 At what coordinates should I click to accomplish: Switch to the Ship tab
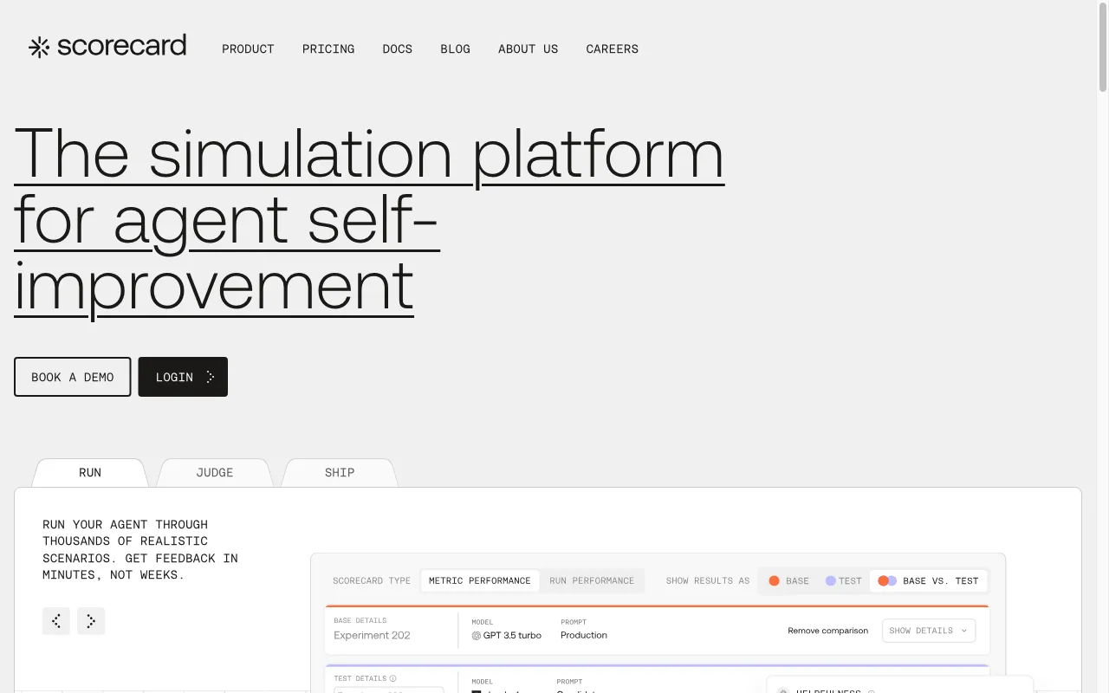click(x=340, y=473)
